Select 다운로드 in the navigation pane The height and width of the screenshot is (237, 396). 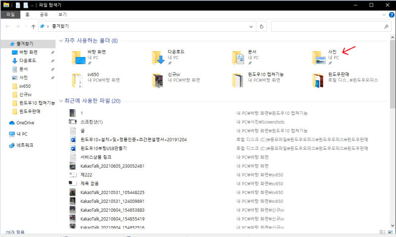pyautogui.click(x=28, y=60)
